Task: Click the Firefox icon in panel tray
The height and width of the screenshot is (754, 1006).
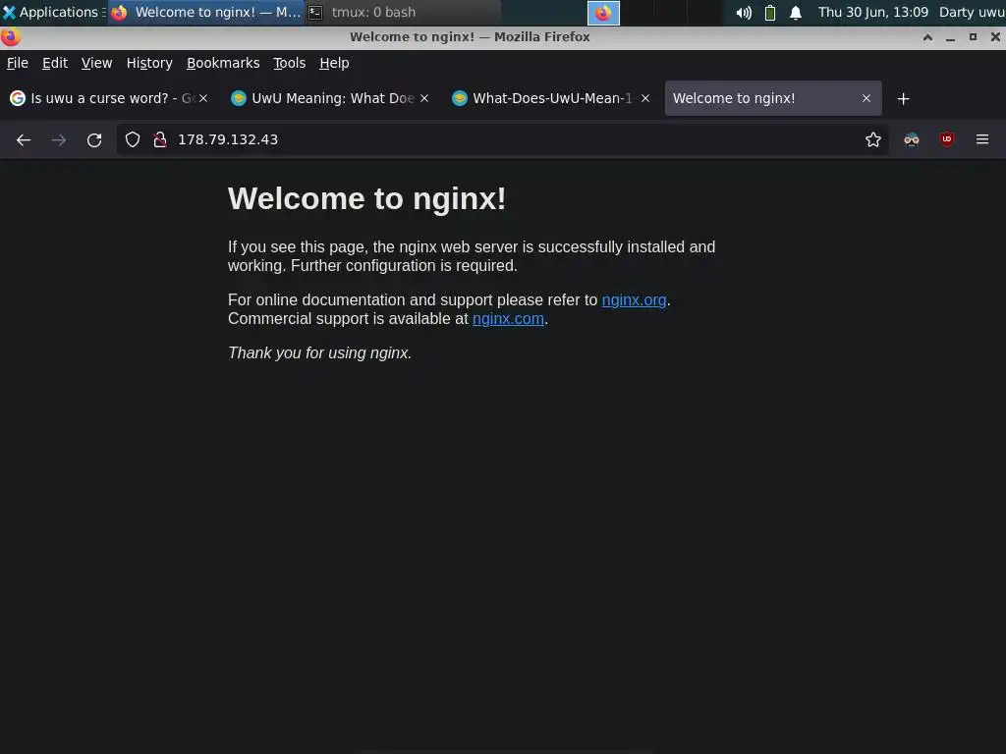Action: tap(603, 13)
